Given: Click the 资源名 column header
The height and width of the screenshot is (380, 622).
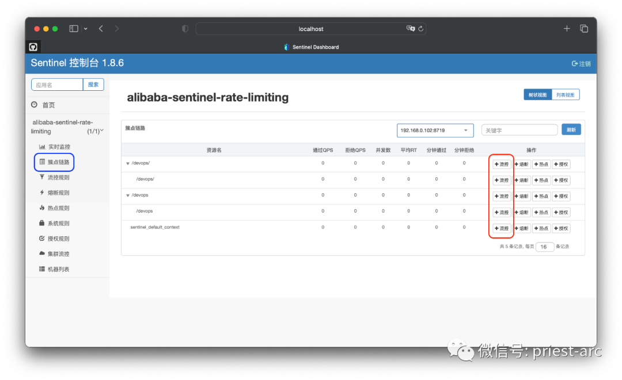Looking at the screenshot, I should pos(214,150).
